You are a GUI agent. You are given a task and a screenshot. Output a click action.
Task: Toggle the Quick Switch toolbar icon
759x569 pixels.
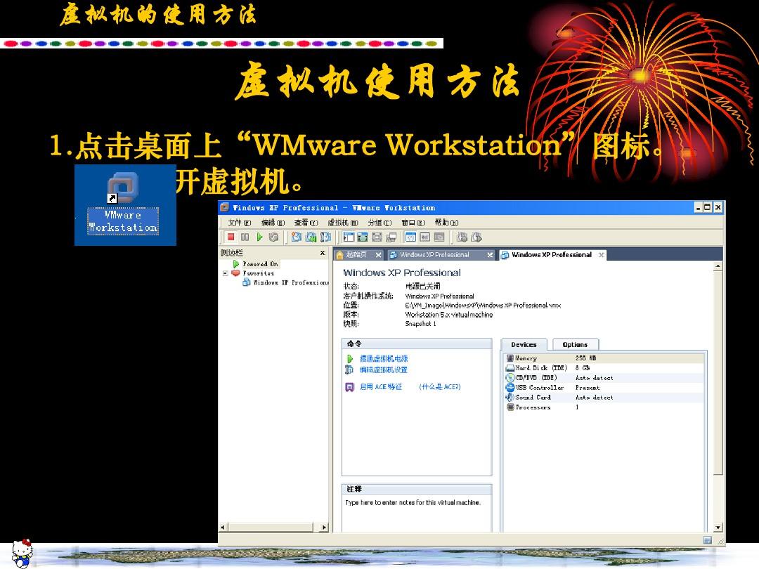(377, 237)
